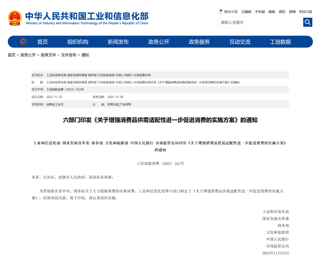Screen dimensions: 318x260
Task: Select 新闻发布 in the main navigation
Action: click(118, 42)
